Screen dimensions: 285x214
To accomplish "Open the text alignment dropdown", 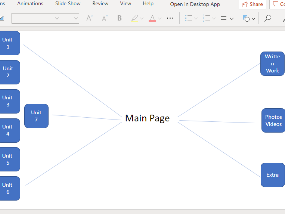I will [227, 18].
